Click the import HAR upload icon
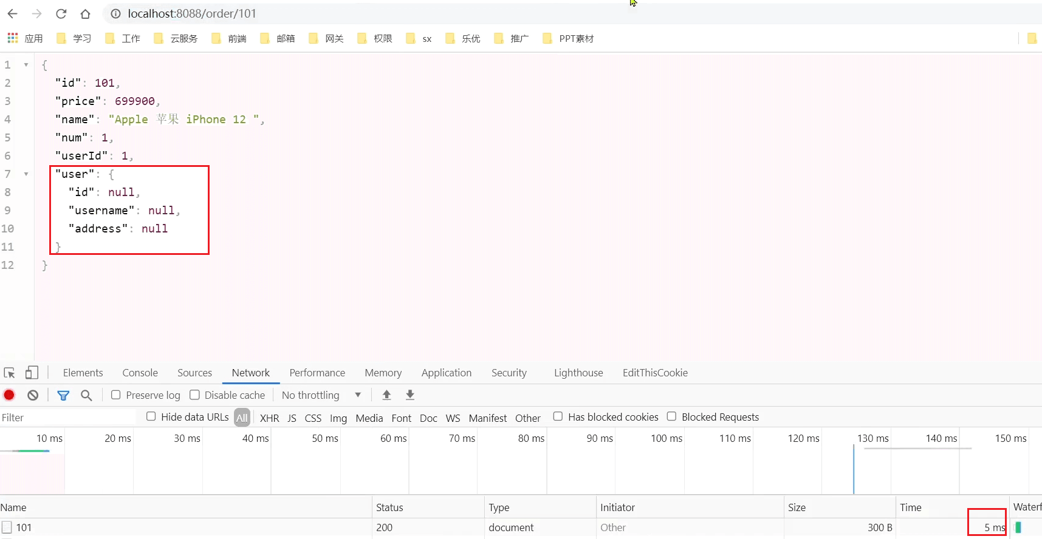Viewport: 1042px width, 539px height. pos(386,395)
